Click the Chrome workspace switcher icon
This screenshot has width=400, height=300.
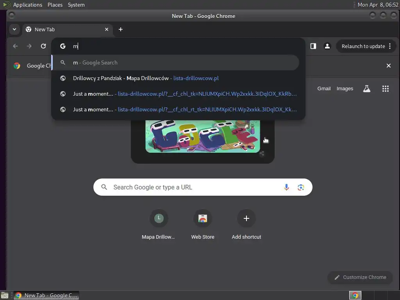click(x=355, y=295)
